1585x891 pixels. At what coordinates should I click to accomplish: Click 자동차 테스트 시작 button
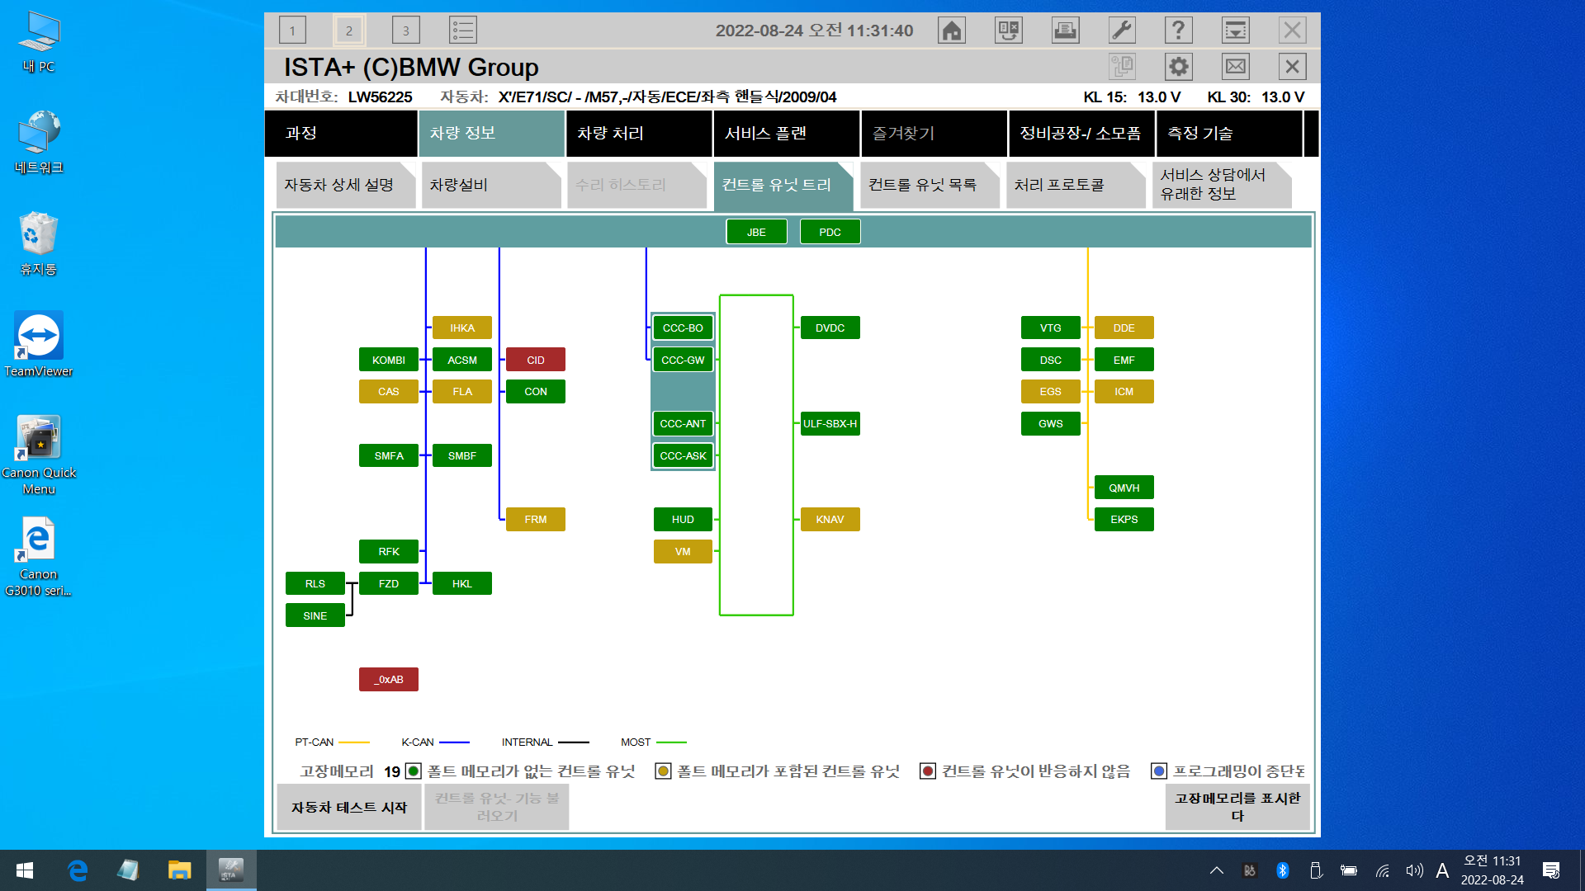click(348, 808)
